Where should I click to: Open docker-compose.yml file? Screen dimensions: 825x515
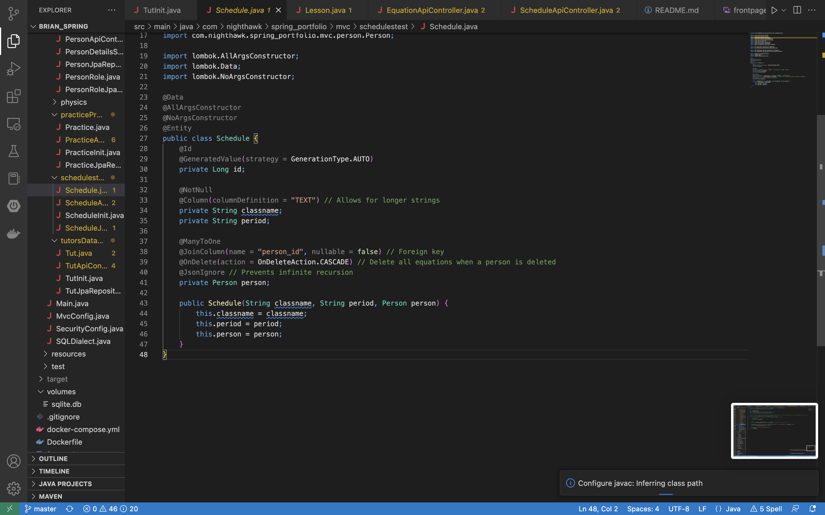tap(76, 429)
